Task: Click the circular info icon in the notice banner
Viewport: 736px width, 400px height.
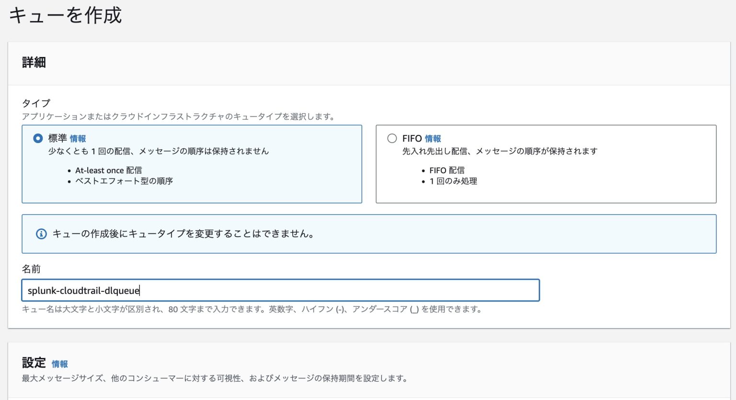Action: click(x=41, y=234)
